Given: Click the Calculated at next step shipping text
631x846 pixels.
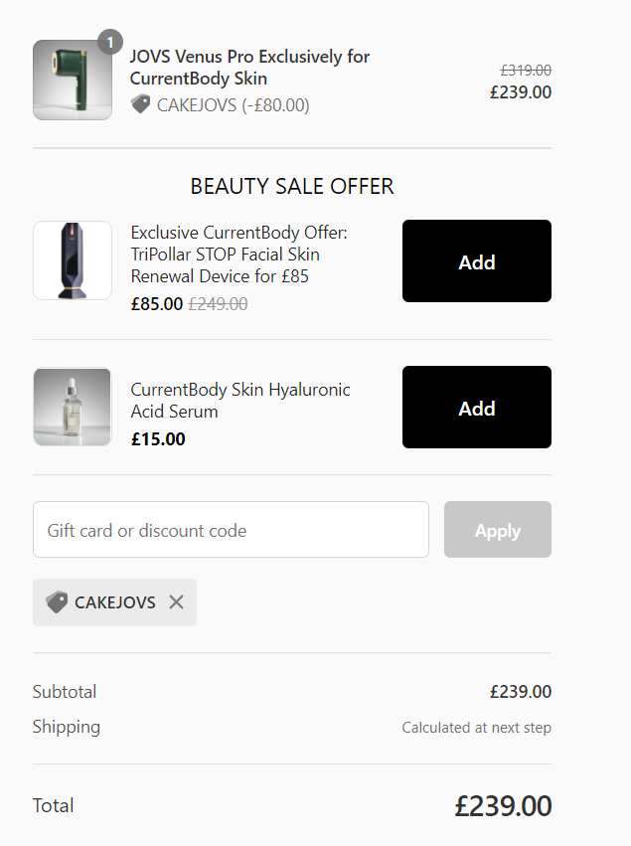Looking at the screenshot, I should [x=476, y=728].
